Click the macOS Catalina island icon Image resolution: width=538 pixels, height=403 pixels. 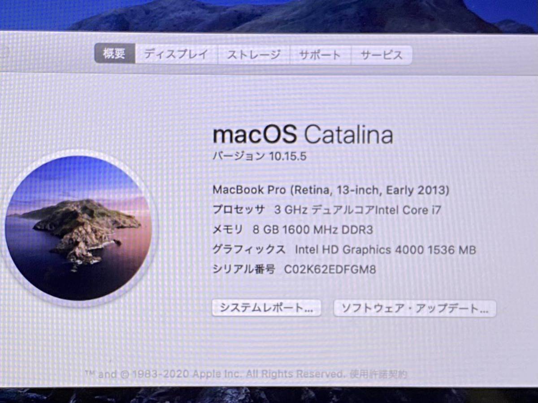coord(78,228)
